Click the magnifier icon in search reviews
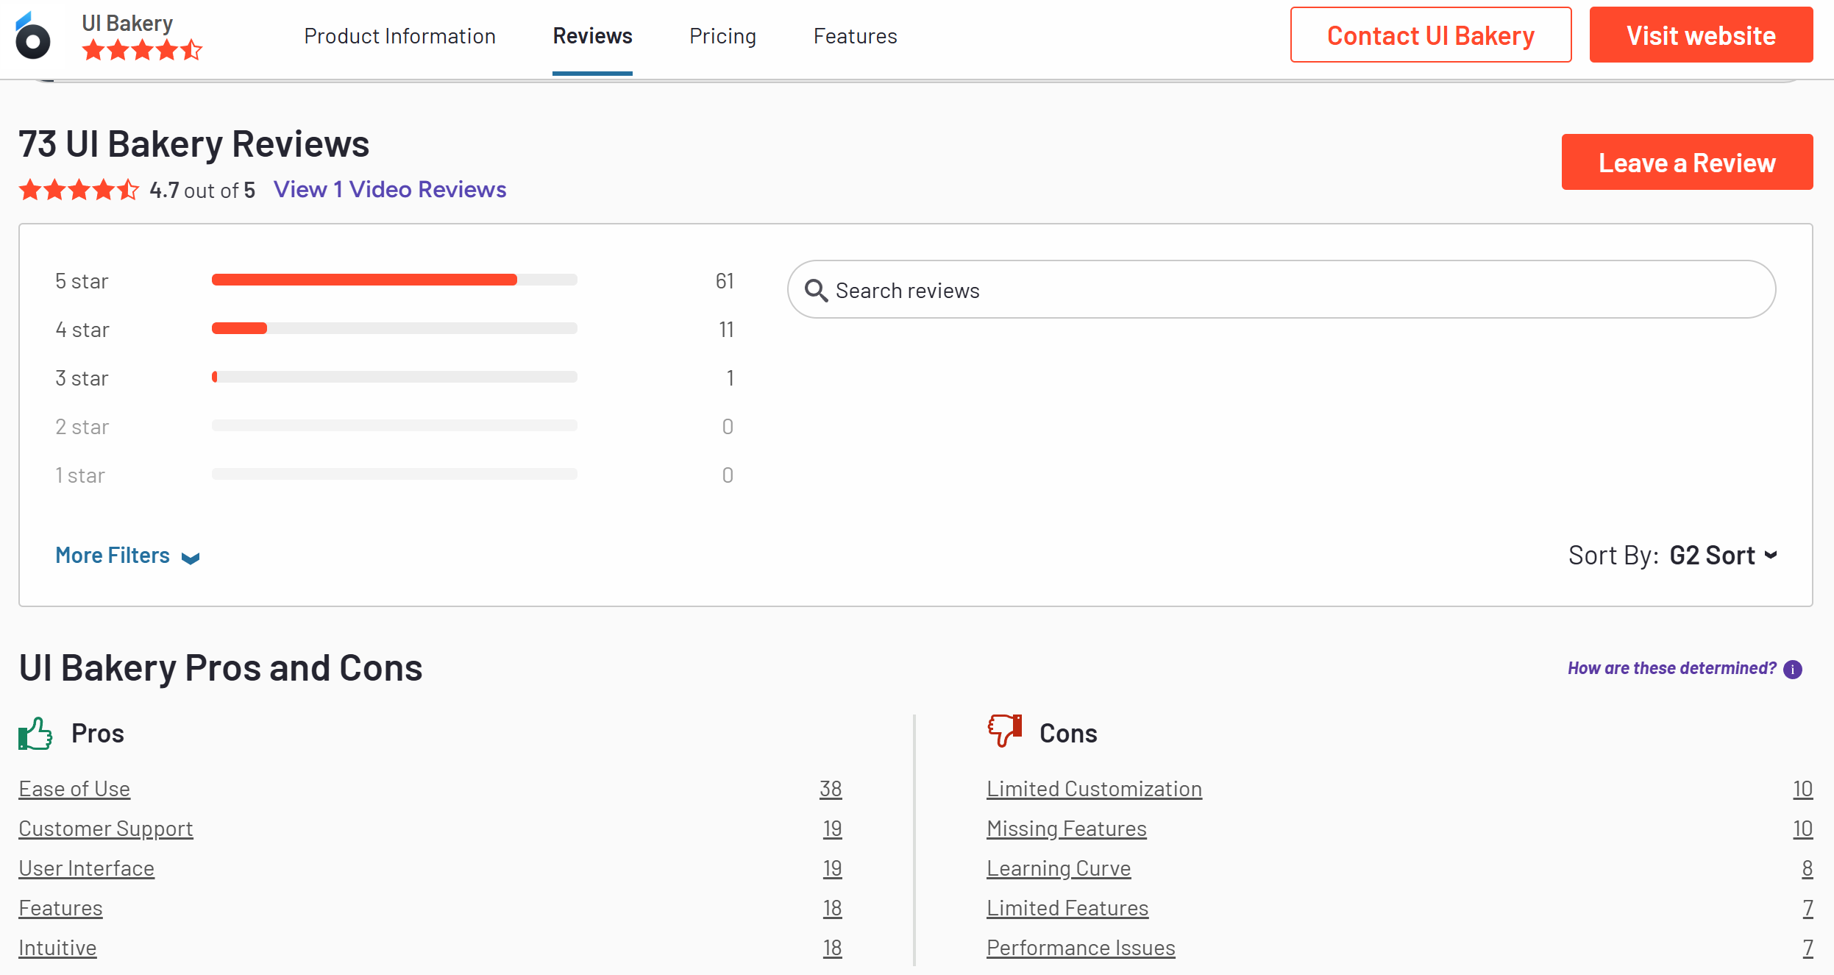The height and width of the screenshot is (975, 1834). 816,291
